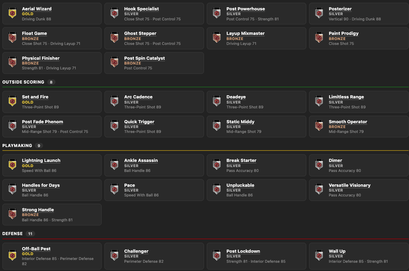Image resolution: width=409 pixels, height=271 pixels.
Task: Click the Challenger badge card
Action: tap(154, 256)
